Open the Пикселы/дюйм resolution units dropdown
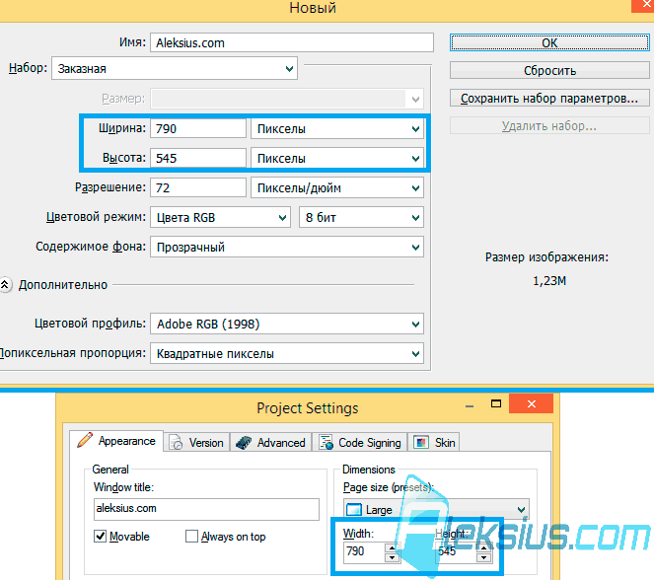Viewport: 654px width, 580px height. (x=337, y=187)
